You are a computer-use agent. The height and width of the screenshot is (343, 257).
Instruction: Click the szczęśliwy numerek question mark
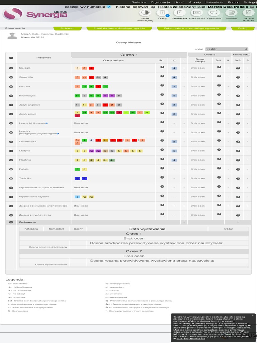pyautogui.click(x=109, y=7)
